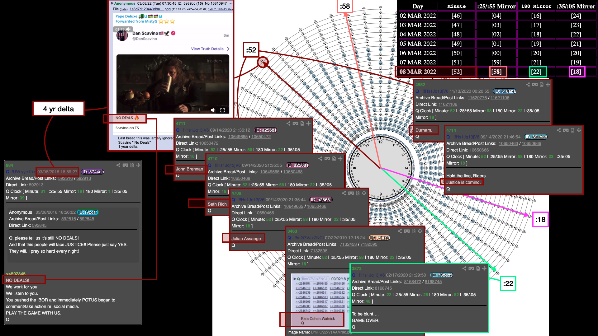Open 1a6d7d120443d8a png file link
Screen dimensions: 598x336
(150, 9)
